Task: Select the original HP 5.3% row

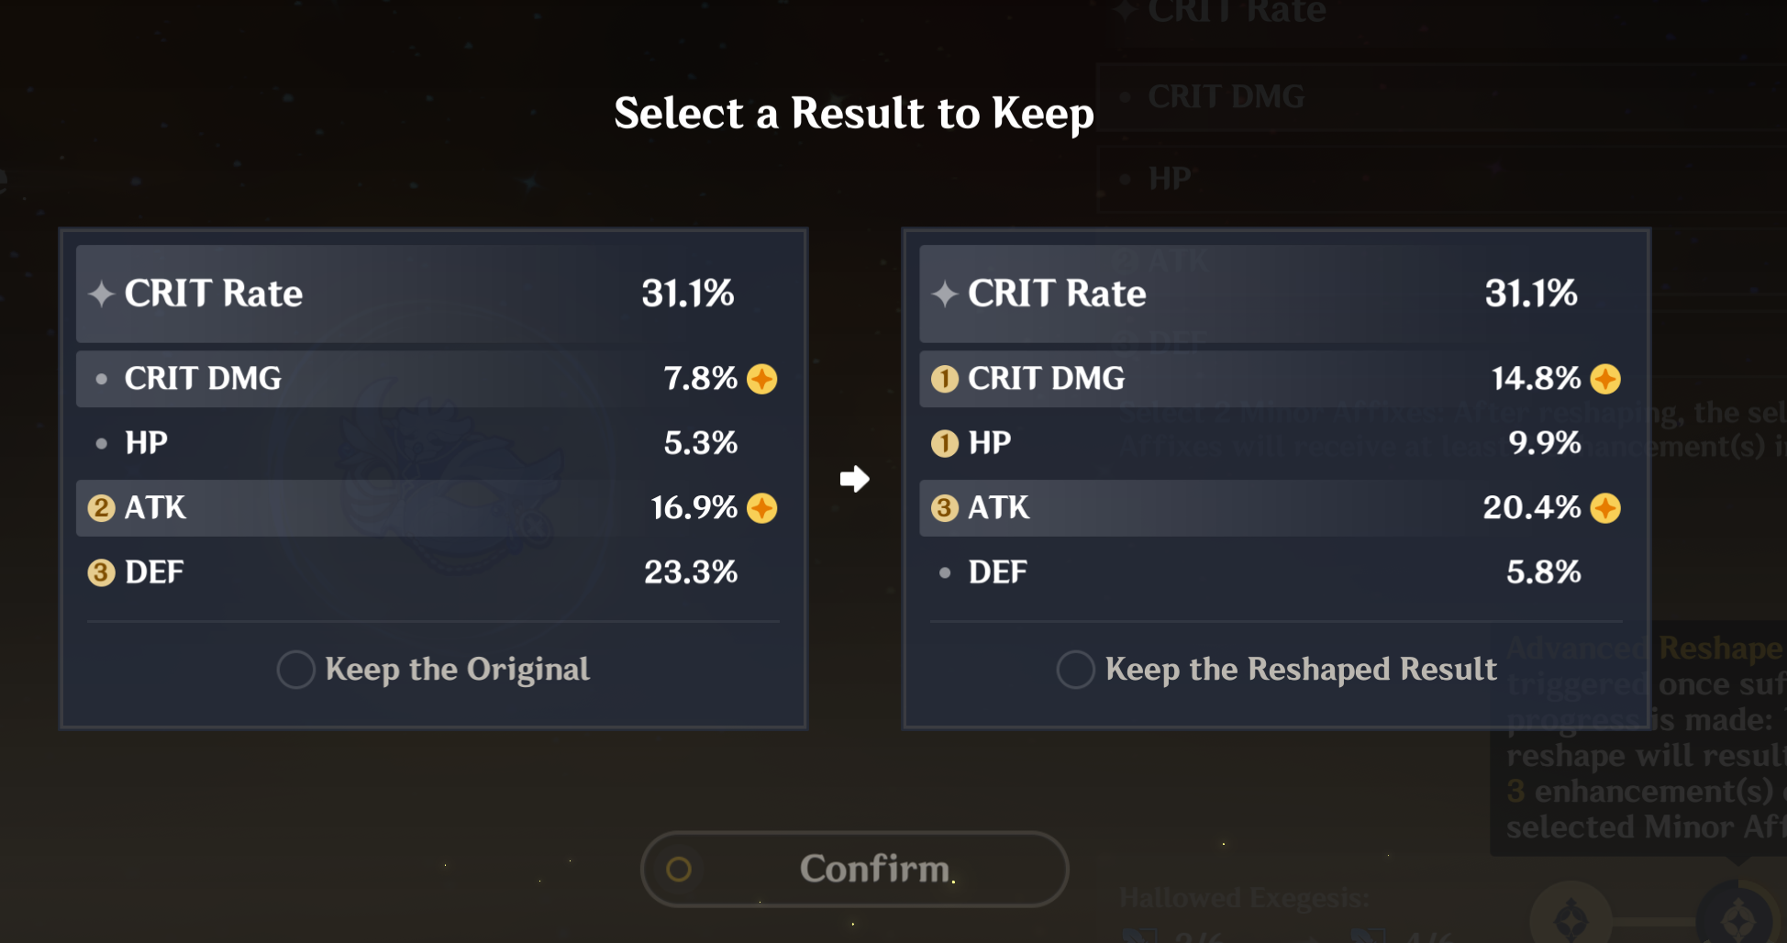Action: [x=433, y=444]
